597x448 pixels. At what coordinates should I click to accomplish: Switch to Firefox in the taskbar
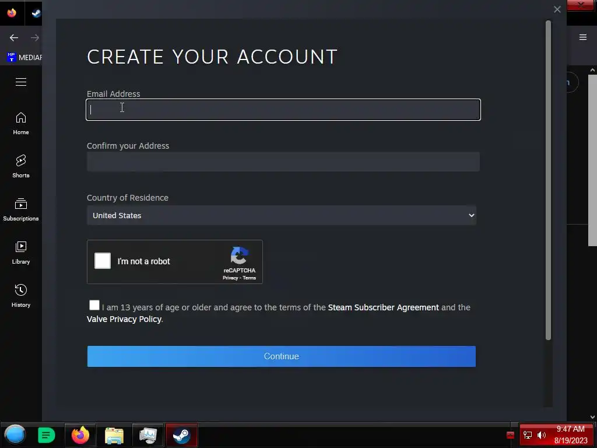click(x=80, y=435)
